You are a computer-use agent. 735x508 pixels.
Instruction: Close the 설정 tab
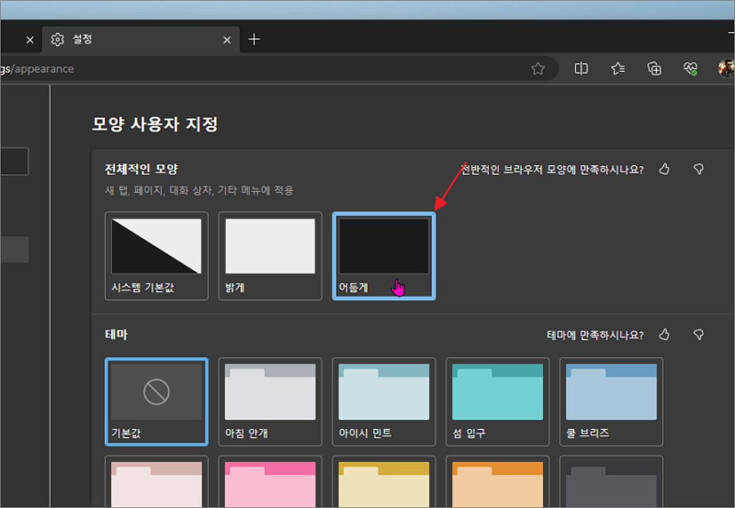tap(227, 40)
